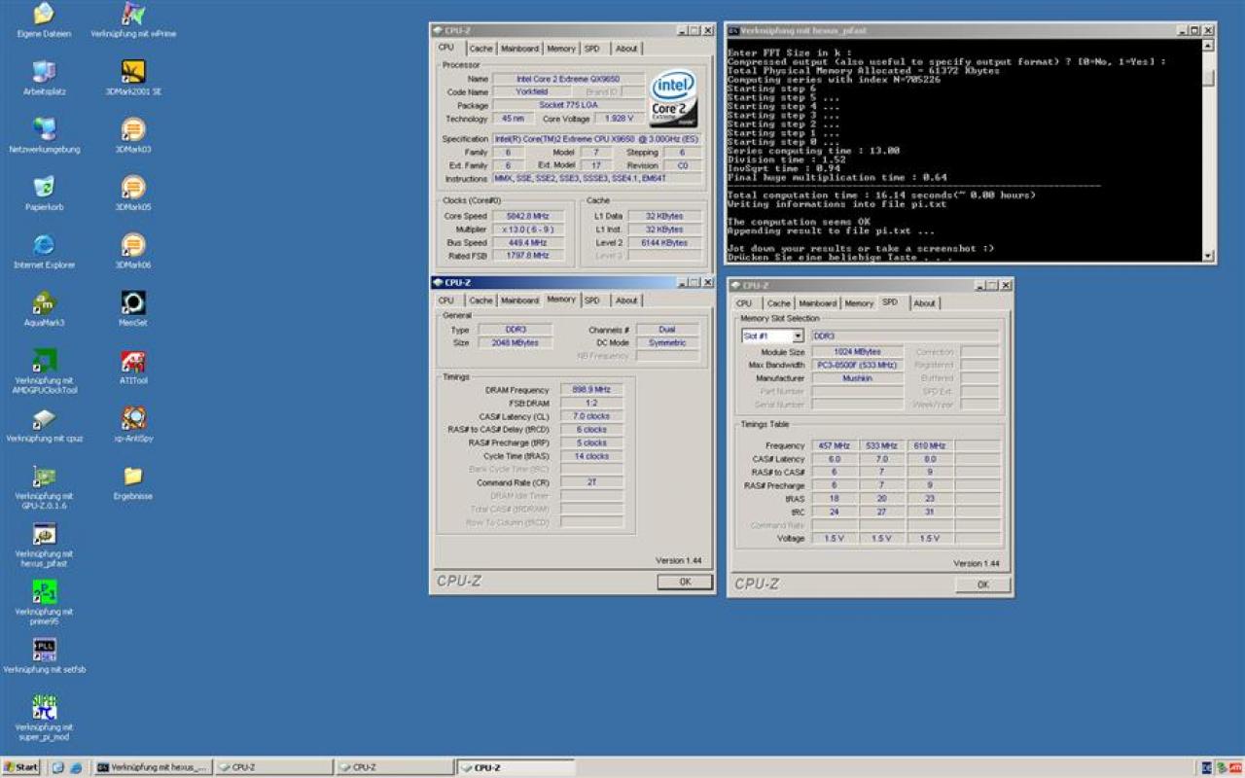Click the Intel Core 2 Extreme logo
The width and height of the screenshot is (1245, 778).
point(673,97)
